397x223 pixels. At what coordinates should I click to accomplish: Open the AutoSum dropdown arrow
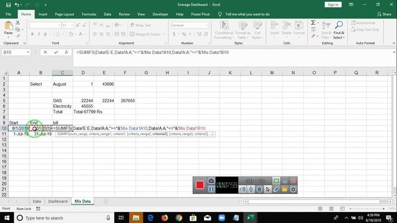pyautogui.click(x=318, y=23)
